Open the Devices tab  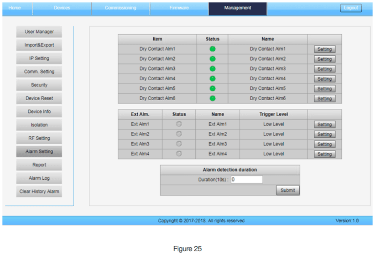coord(62,8)
